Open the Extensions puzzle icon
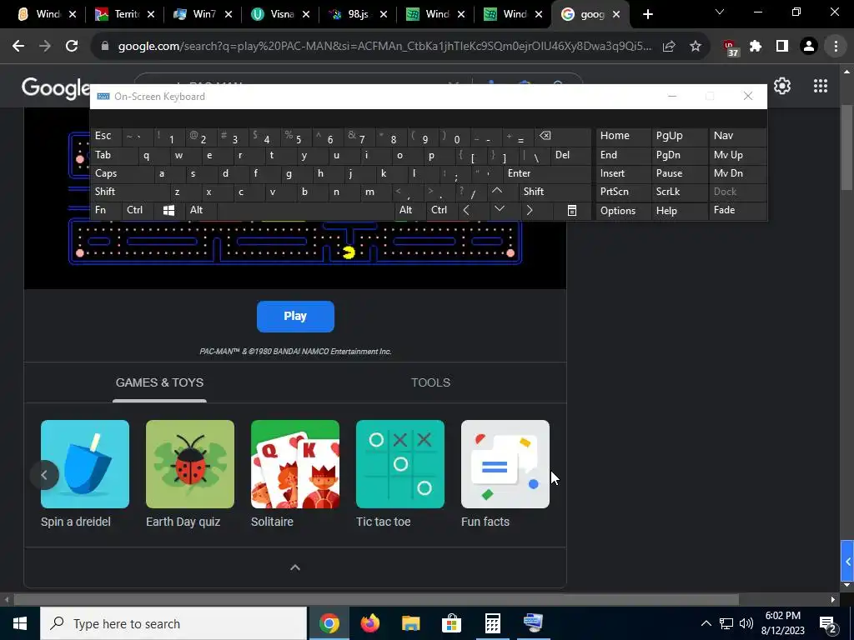854x640 pixels. pyautogui.click(x=756, y=47)
